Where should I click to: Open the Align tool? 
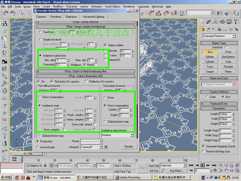(227, 13)
